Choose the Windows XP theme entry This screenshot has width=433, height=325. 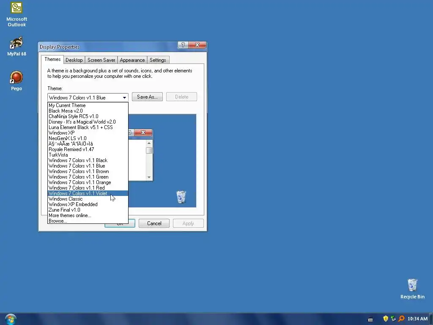point(88,132)
